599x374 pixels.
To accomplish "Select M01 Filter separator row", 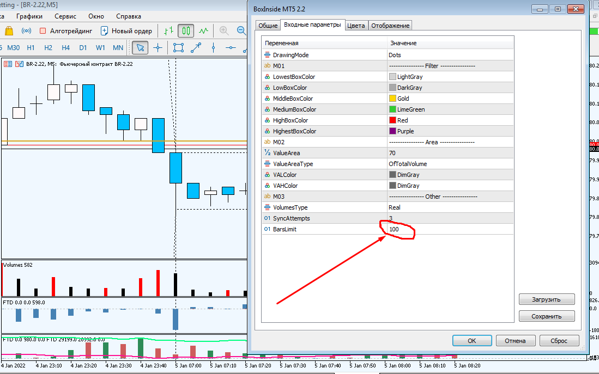I will (x=388, y=66).
